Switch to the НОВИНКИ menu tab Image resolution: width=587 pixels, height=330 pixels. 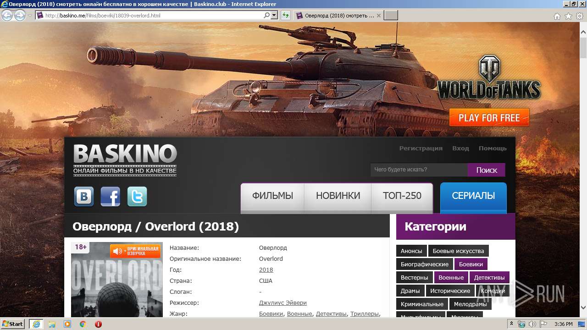tap(338, 198)
